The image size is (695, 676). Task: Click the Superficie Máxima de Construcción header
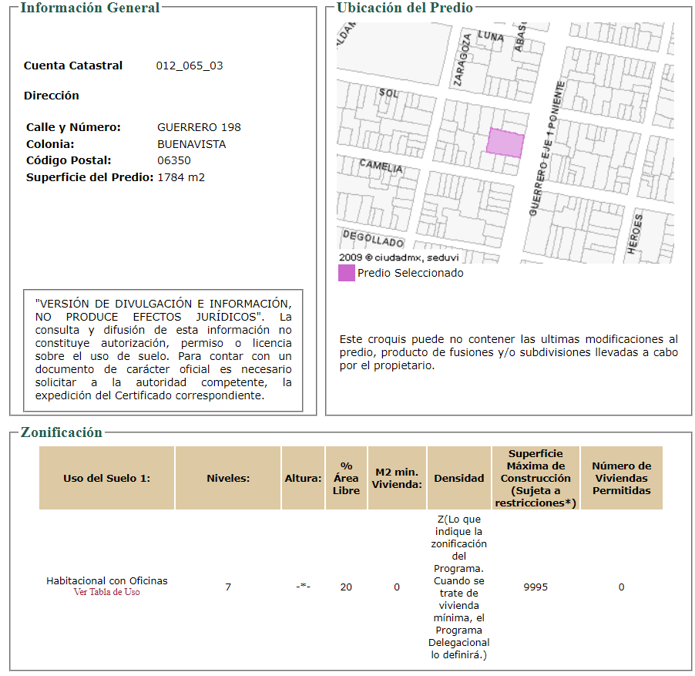pyautogui.click(x=536, y=478)
